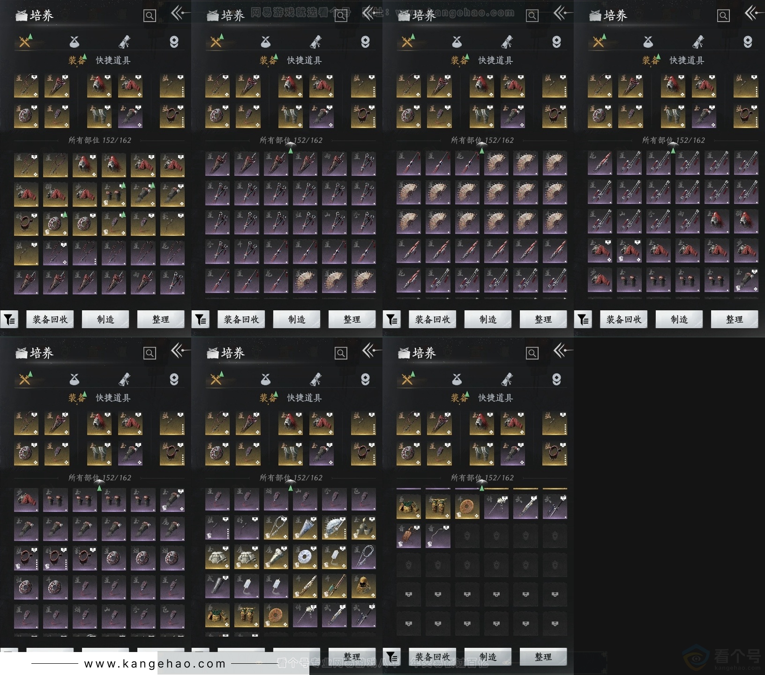Switch to 装备 tab in bottom-middle panel

pyautogui.click(x=268, y=398)
